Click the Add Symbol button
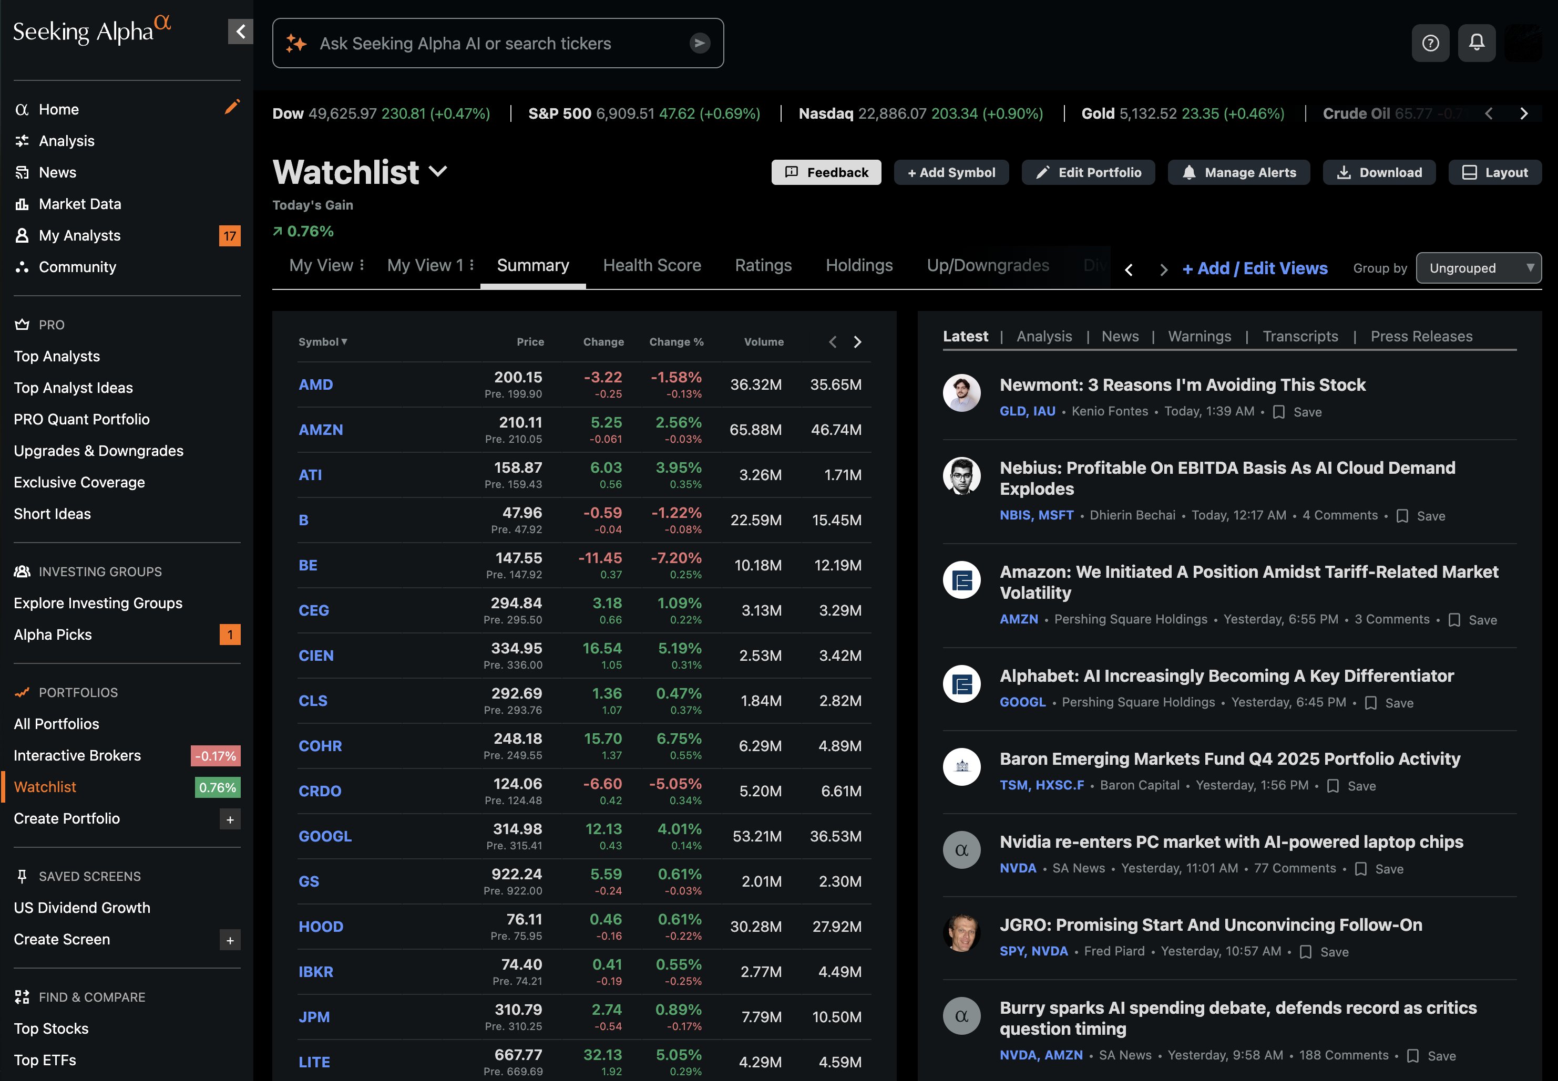 coord(951,172)
